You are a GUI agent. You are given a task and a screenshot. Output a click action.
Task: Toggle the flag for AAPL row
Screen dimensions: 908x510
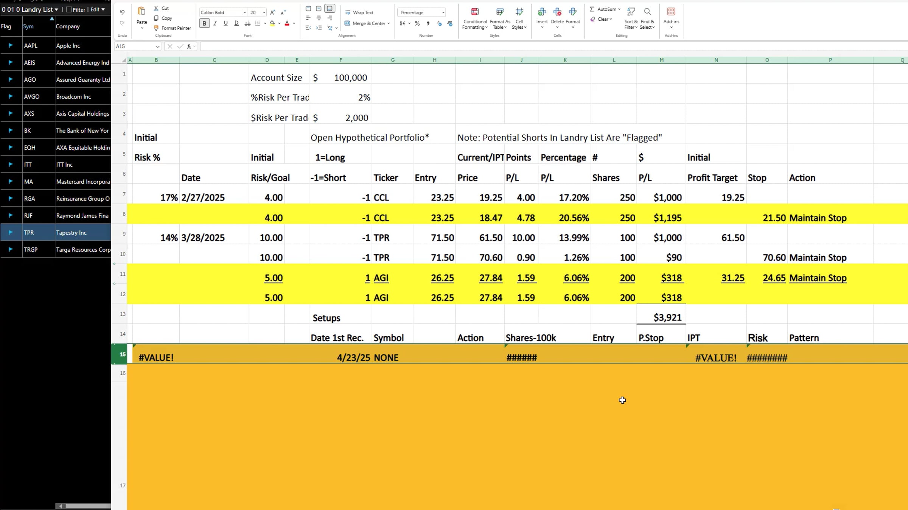[x=11, y=46]
